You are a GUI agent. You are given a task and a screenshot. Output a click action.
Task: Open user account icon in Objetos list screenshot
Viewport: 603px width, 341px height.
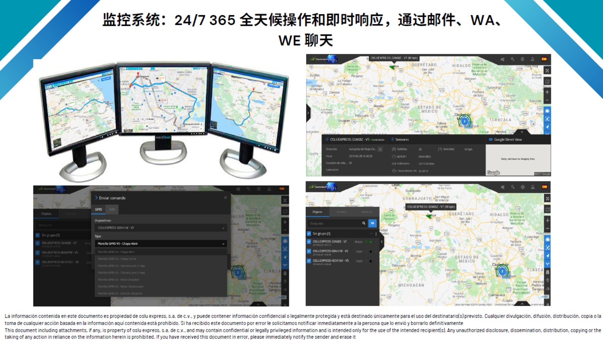[x=533, y=187]
